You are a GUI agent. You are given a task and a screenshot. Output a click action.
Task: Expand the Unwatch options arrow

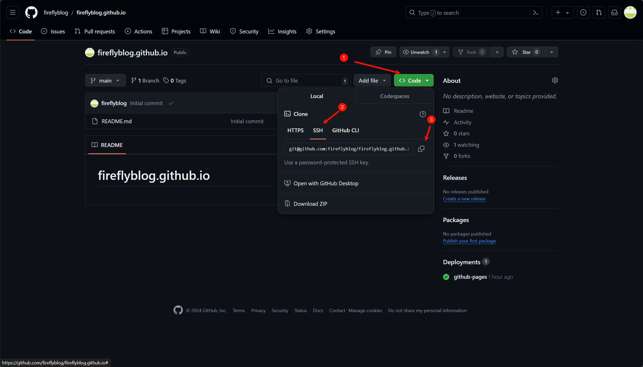point(445,52)
